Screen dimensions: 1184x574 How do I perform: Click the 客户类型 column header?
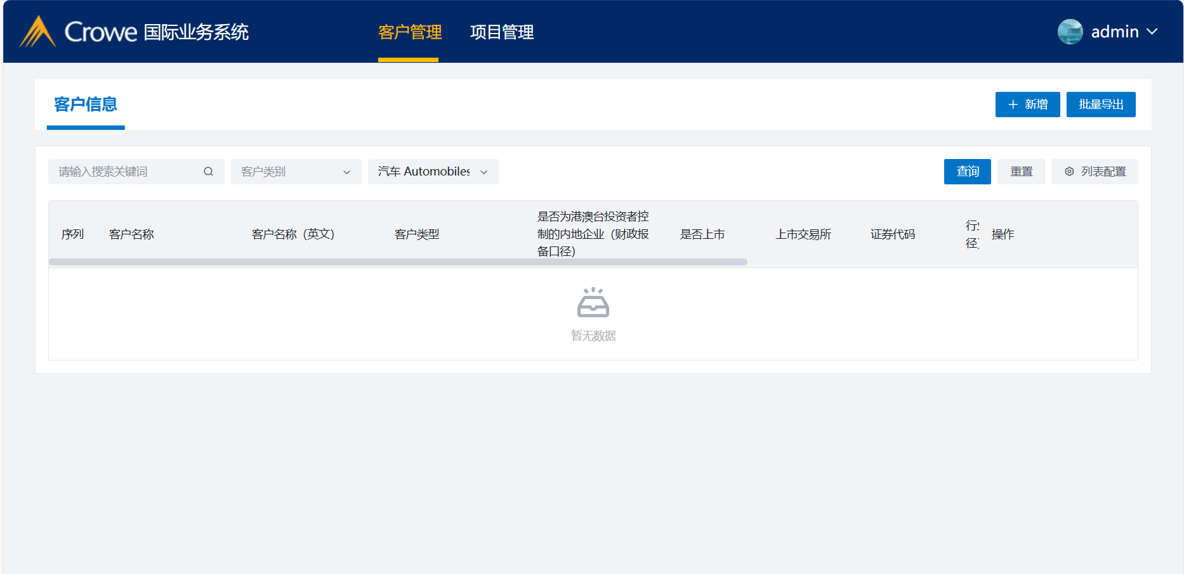click(417, 234)
